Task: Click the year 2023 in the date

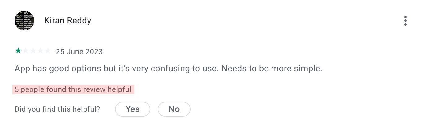Action: pos(94,51)
